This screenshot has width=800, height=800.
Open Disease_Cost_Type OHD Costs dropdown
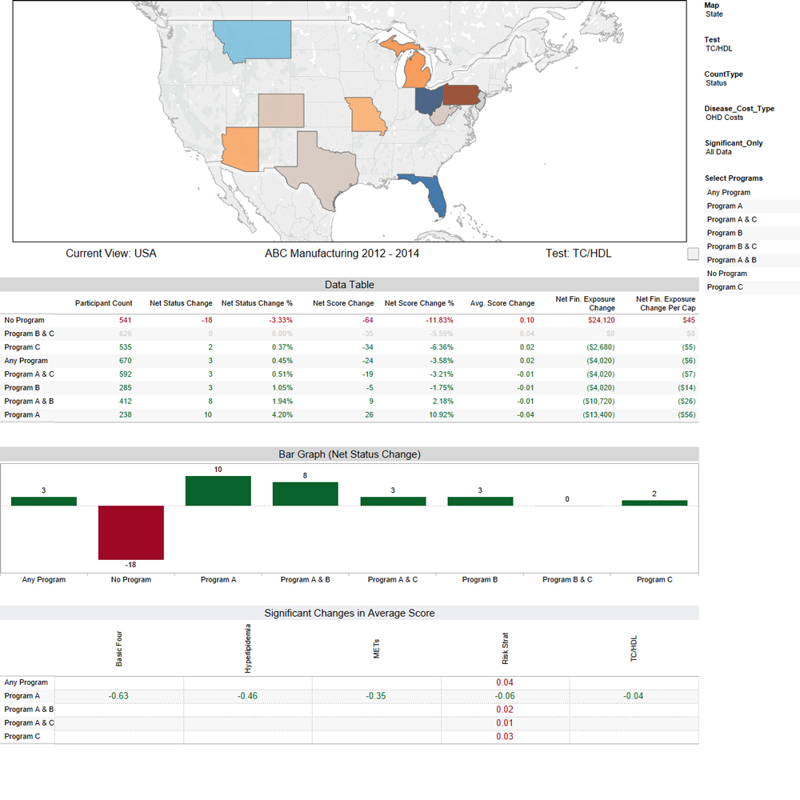tap(724, 118)
